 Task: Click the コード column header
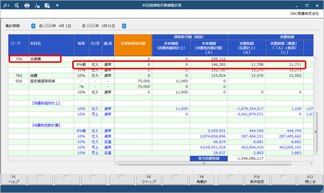(x=18, y=45)
